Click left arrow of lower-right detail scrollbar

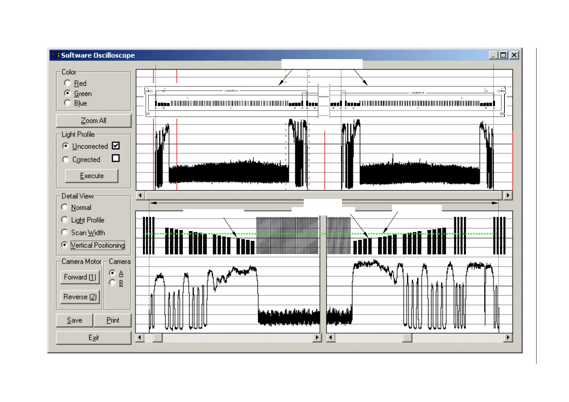pos(331,337)
